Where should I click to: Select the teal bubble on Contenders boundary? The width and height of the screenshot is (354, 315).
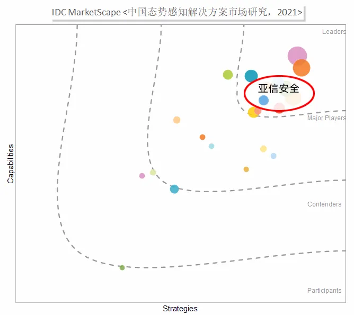coord(174,189)
